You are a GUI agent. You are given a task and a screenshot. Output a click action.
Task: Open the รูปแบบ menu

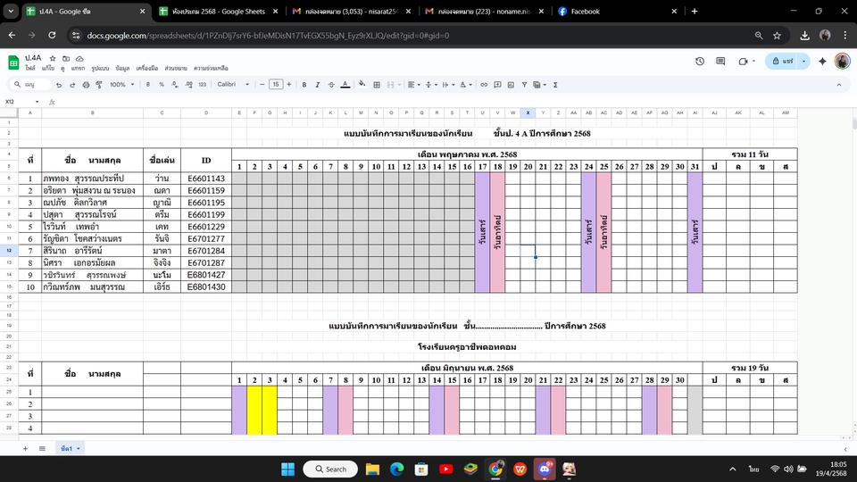coord(100,69)
